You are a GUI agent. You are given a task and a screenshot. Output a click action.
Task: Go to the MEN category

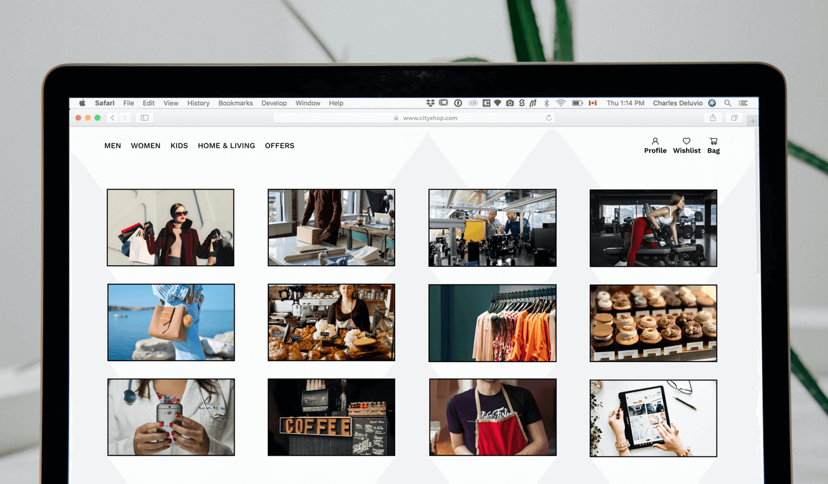coord(113,146)
